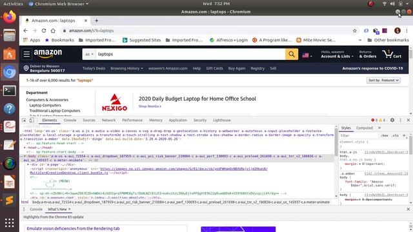Switch to the Sources tab
Viewport: 413px width, 232px height.
pos(89,121)
